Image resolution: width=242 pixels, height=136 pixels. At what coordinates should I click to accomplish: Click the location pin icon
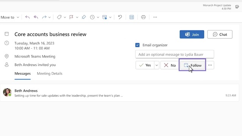pyautogui.click(x=7, y=56)
